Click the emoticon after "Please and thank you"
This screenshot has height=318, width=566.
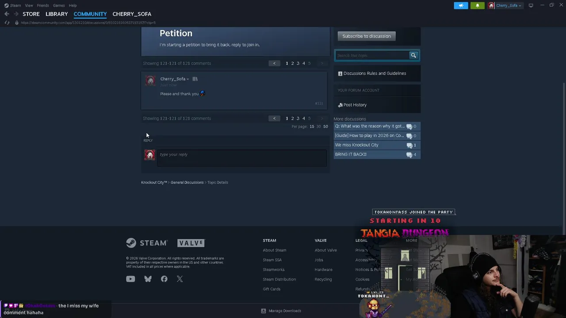203,94
